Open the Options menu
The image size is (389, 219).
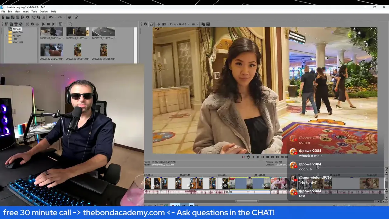click(44, 12)
